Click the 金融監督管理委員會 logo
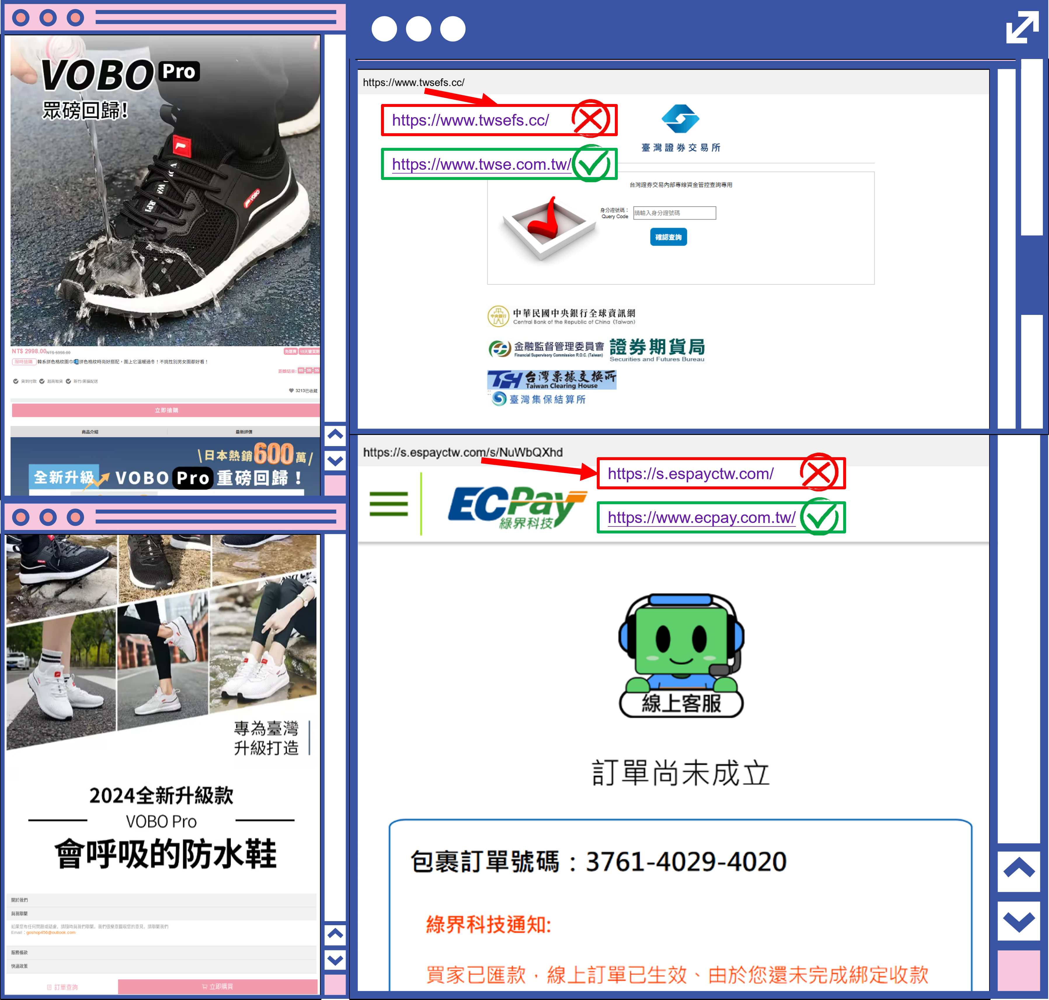 pos(546,349)
